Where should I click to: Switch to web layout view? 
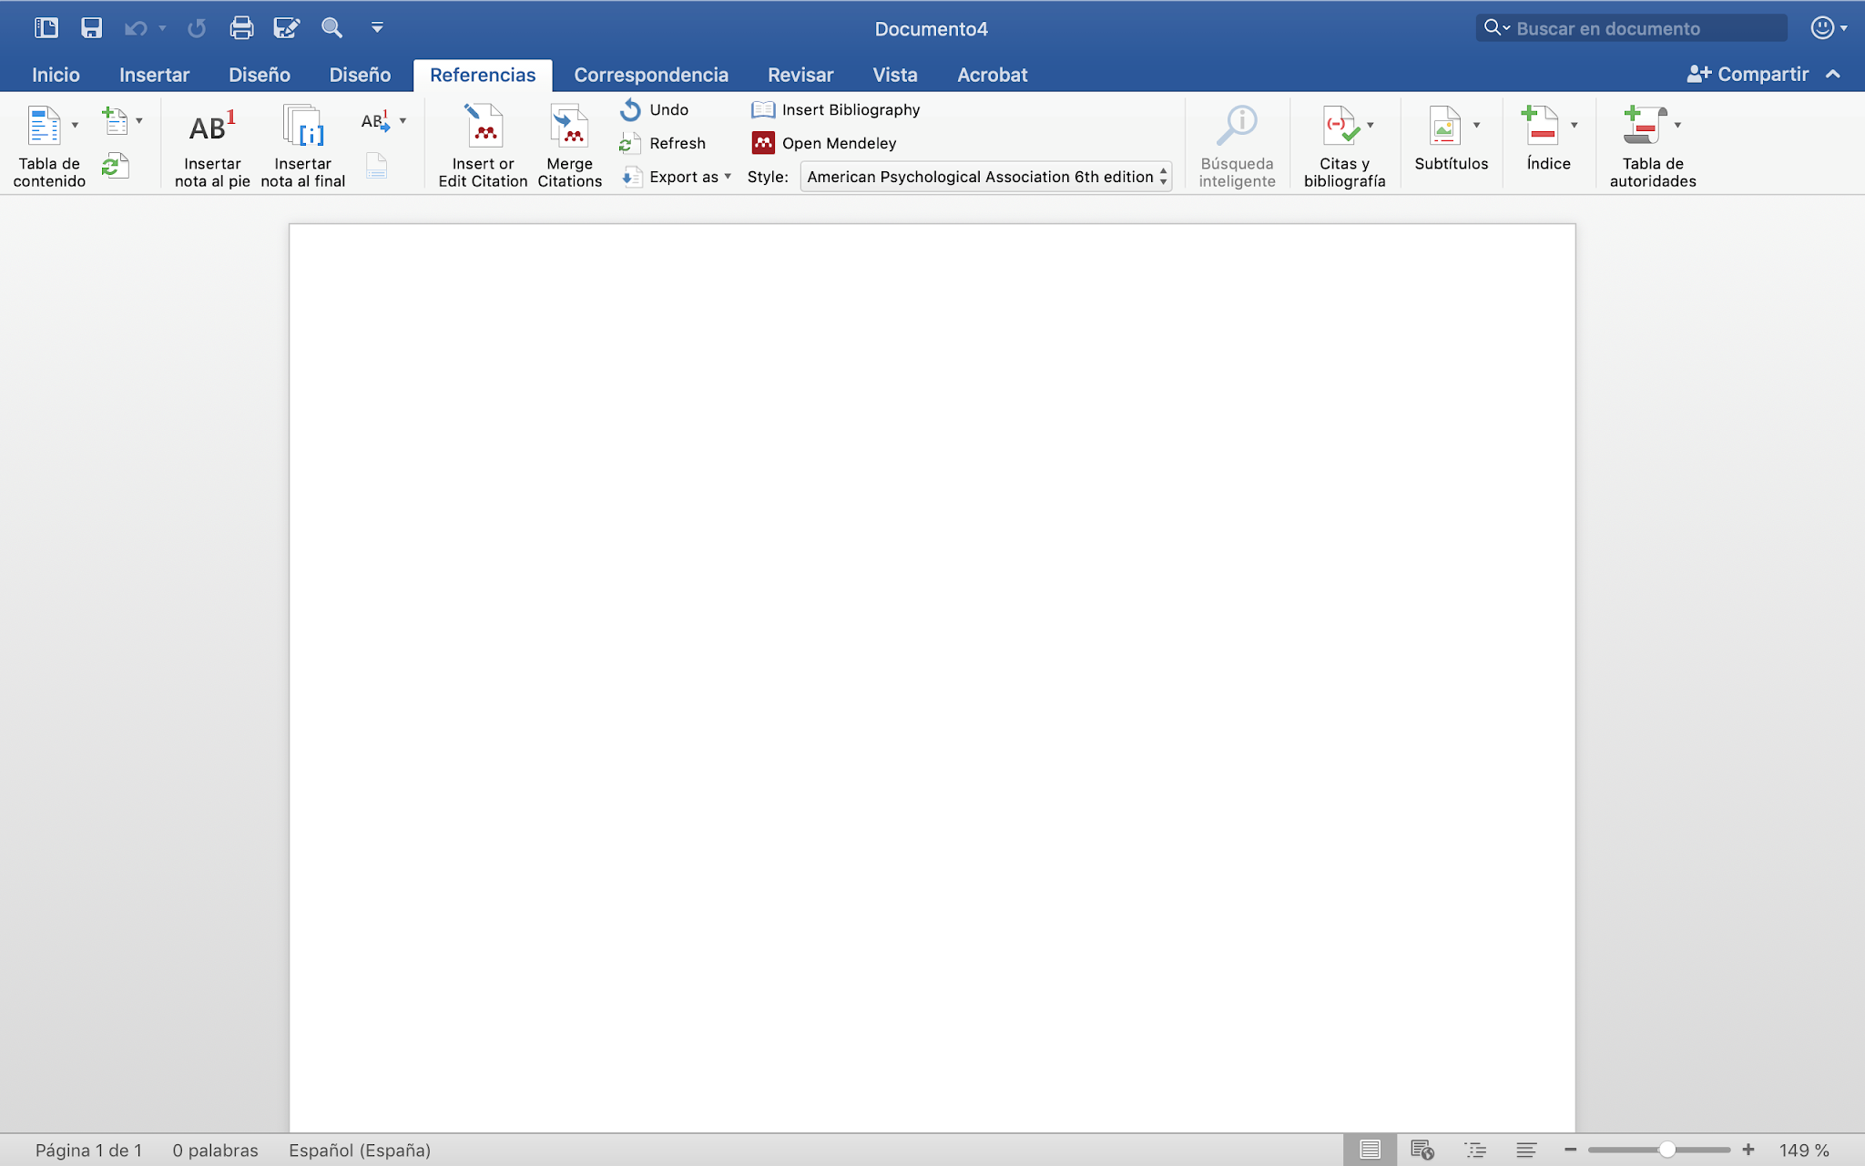click(x=1422, y=1150)
